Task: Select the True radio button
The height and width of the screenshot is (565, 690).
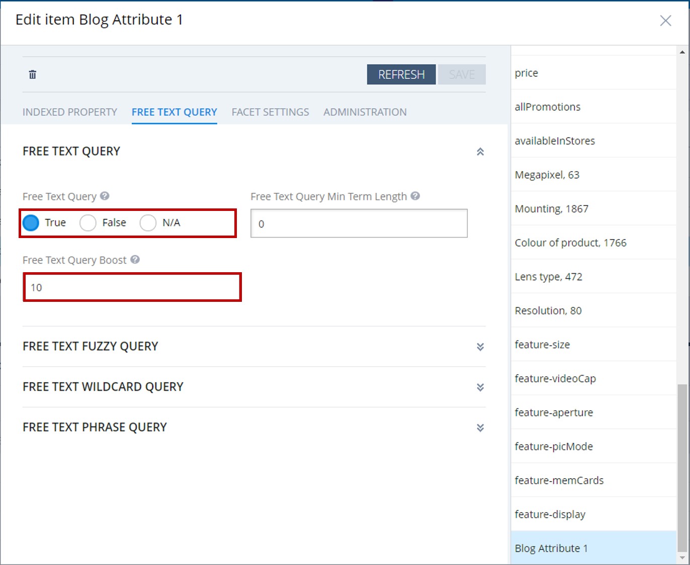Action: point(31,222)
